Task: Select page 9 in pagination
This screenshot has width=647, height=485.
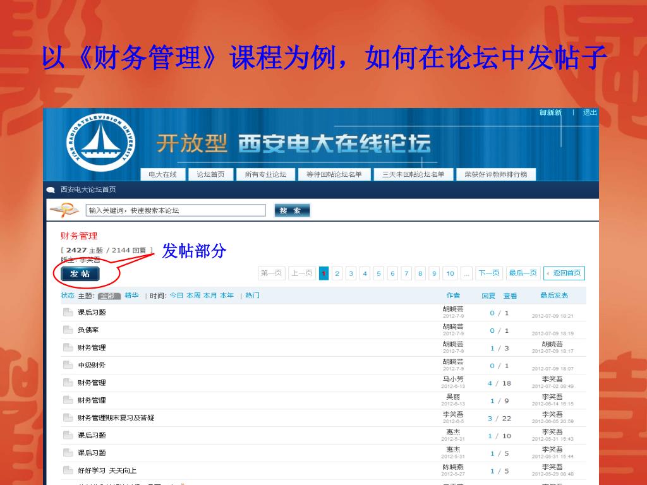Action: pyautogui.click(x=434, y=273)
